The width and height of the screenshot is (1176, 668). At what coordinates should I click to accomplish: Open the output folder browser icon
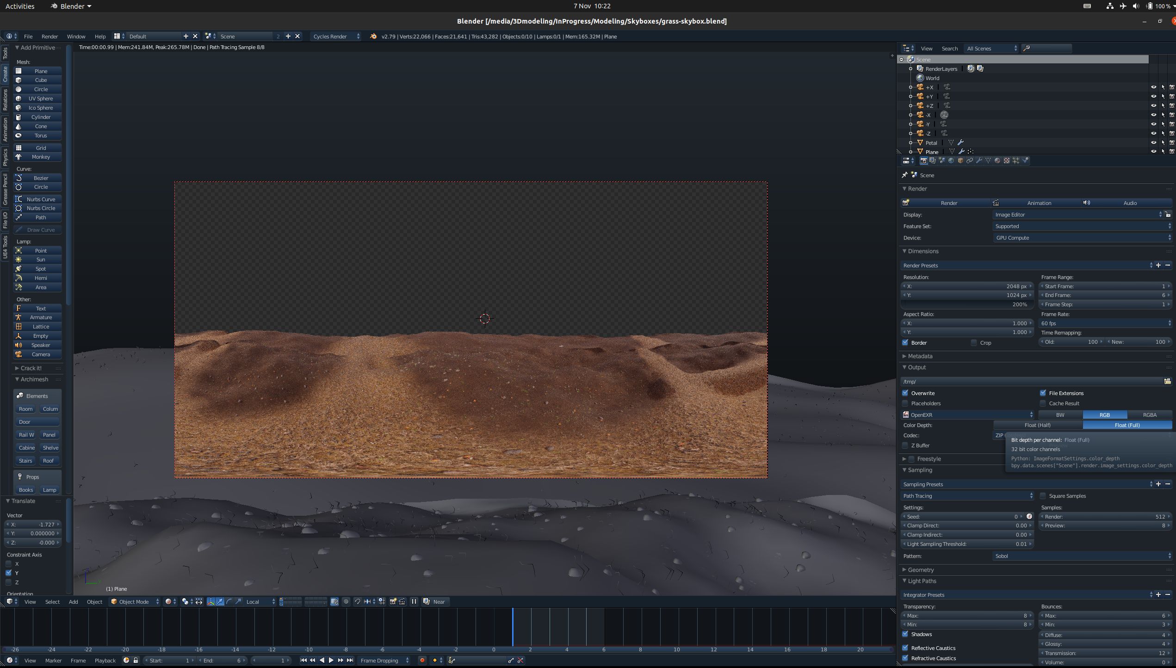coord(1167,381)
